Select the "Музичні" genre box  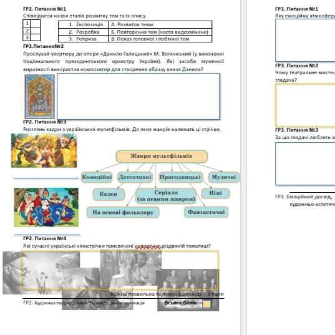224,177
